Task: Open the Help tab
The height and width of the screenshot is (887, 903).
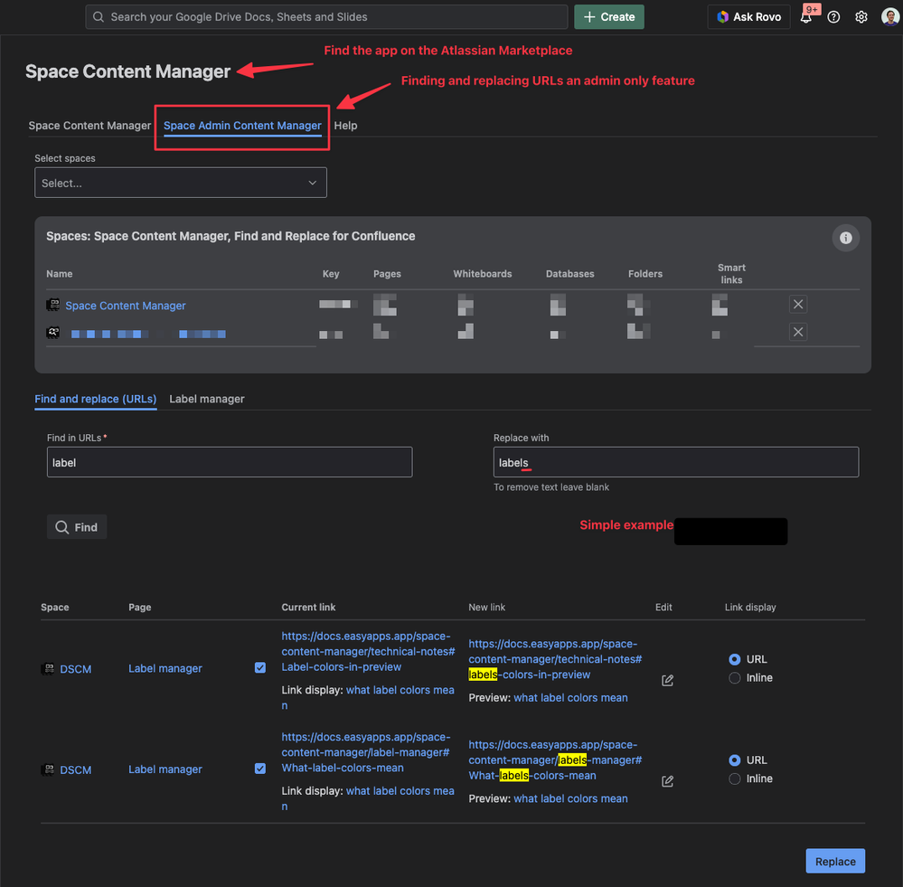Action: coord(345,126)
